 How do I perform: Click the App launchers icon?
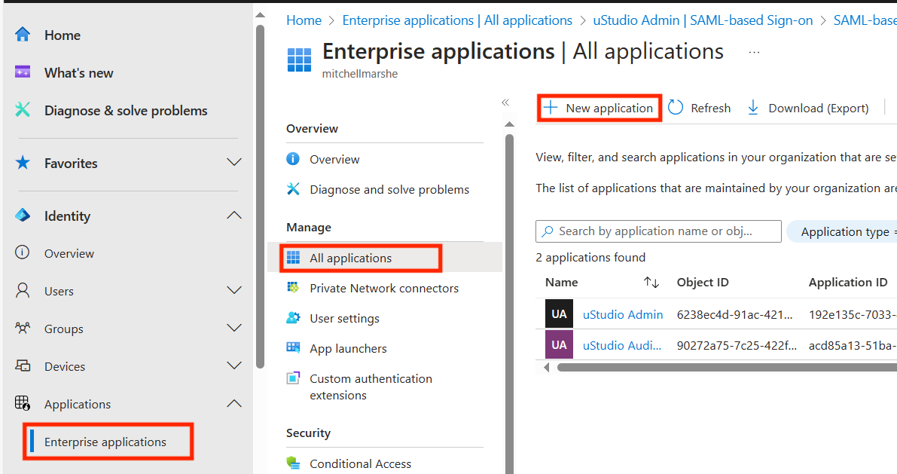pyautogui.click(x=294, y=348)
